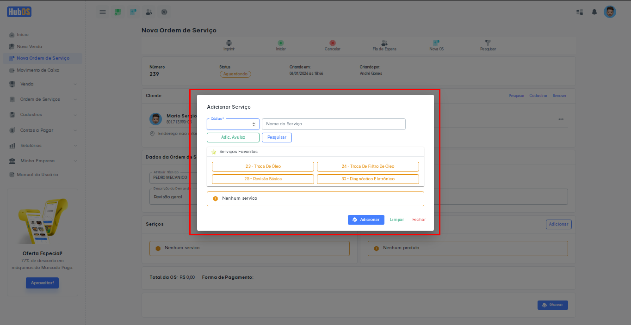Click the Nome do Serviço field
This screenshot has width=631, height=325.
click(x=334, y=124)
